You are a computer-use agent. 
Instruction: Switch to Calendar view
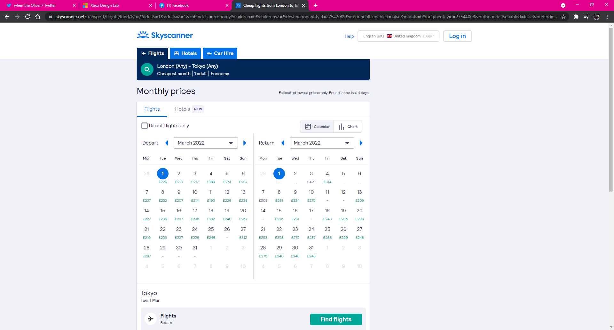tap(317, 127)
